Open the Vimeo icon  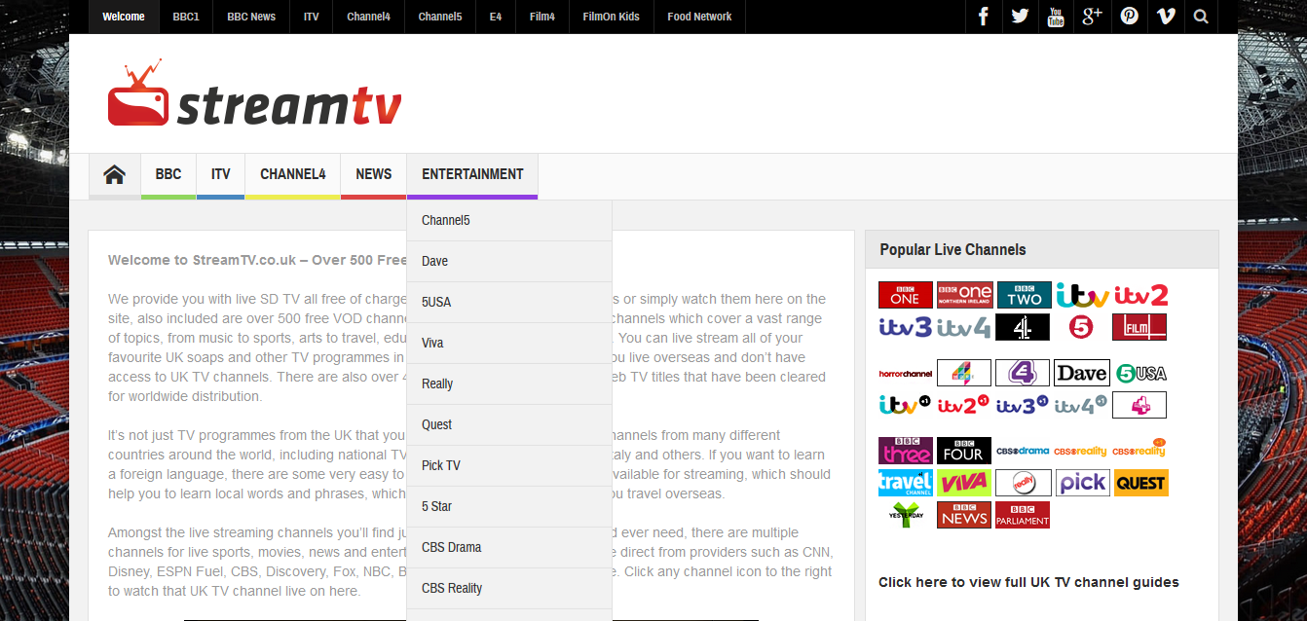(x=1165, y=17)
